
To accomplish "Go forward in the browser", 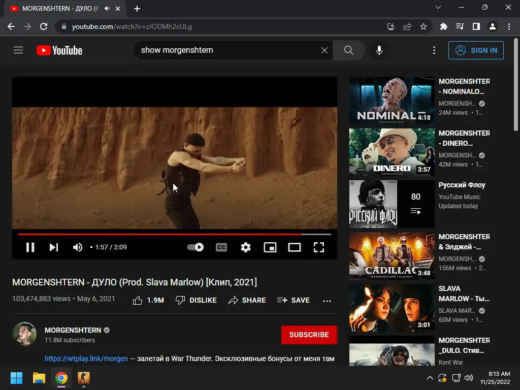I will [x=27, y=26].
